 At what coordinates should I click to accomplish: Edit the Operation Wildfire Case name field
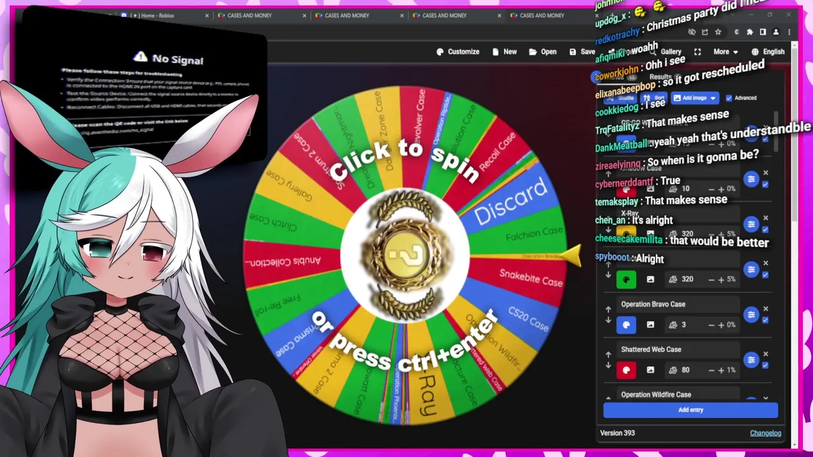coord(678,394)
